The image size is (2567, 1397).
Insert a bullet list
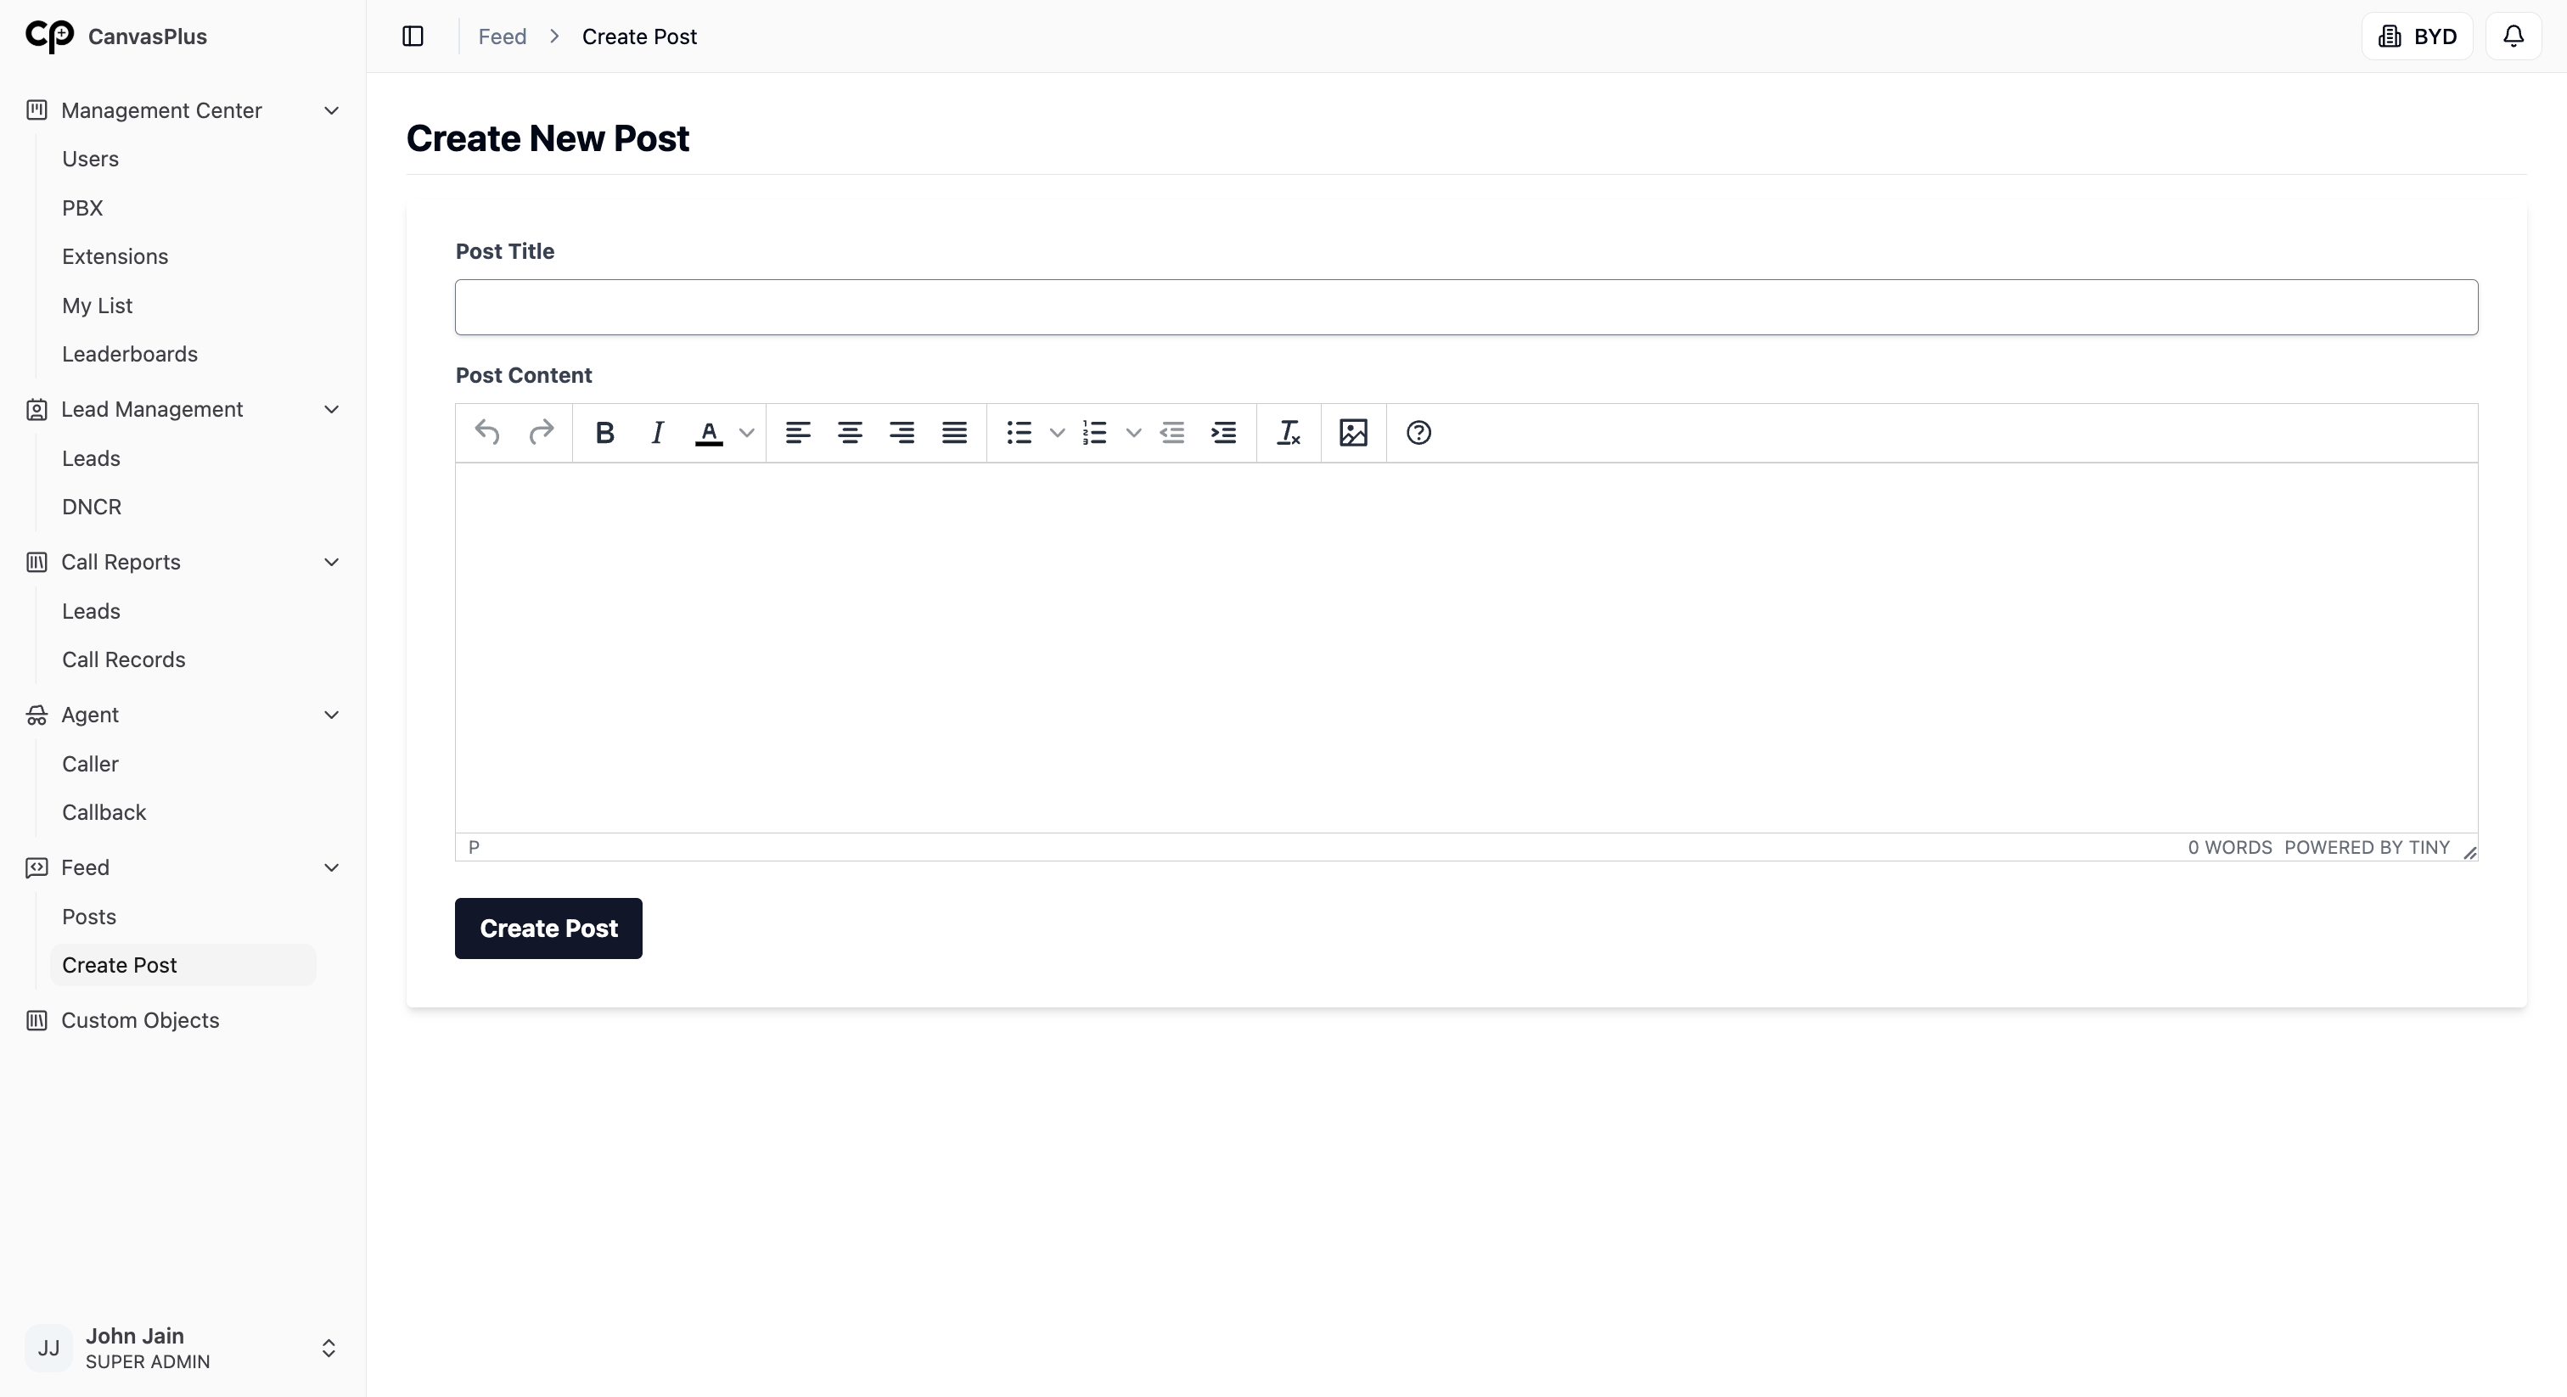[1019, 433]
